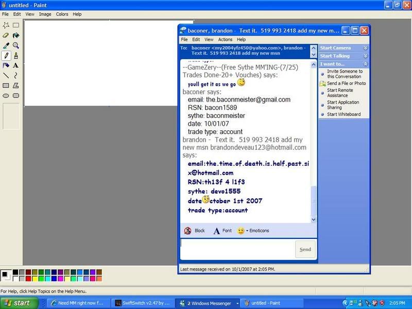This screenshot has height=309, width=412.
Task: Collapse the I want to... section
Action: [x=365, y=64]
